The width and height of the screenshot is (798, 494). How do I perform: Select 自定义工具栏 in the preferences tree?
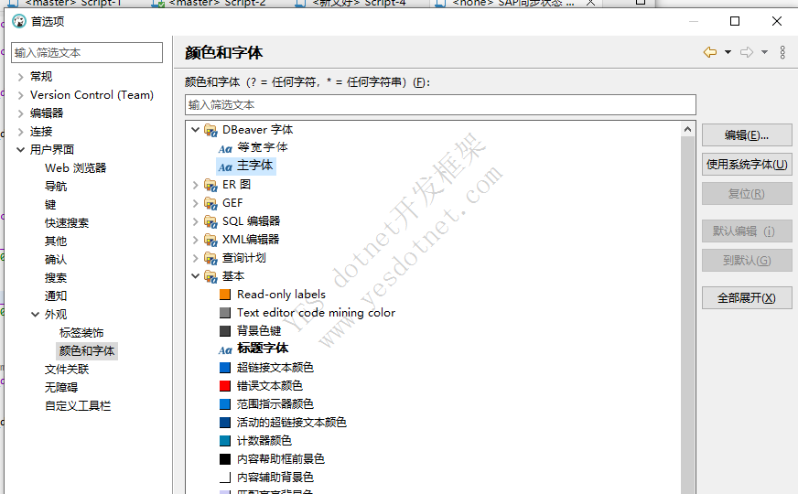click(78, 406)
